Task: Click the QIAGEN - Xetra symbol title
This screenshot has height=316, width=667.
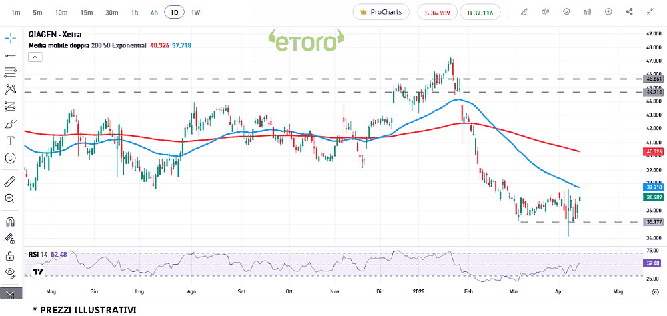Action: [55, 35]
